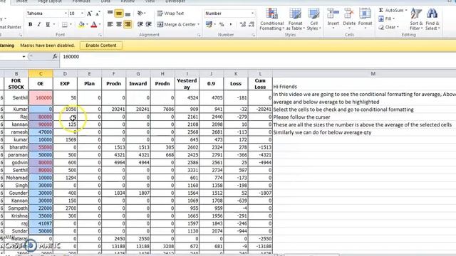Click the Fill button
The height and width of the screenshot is (256, 456).
[386, 19]
